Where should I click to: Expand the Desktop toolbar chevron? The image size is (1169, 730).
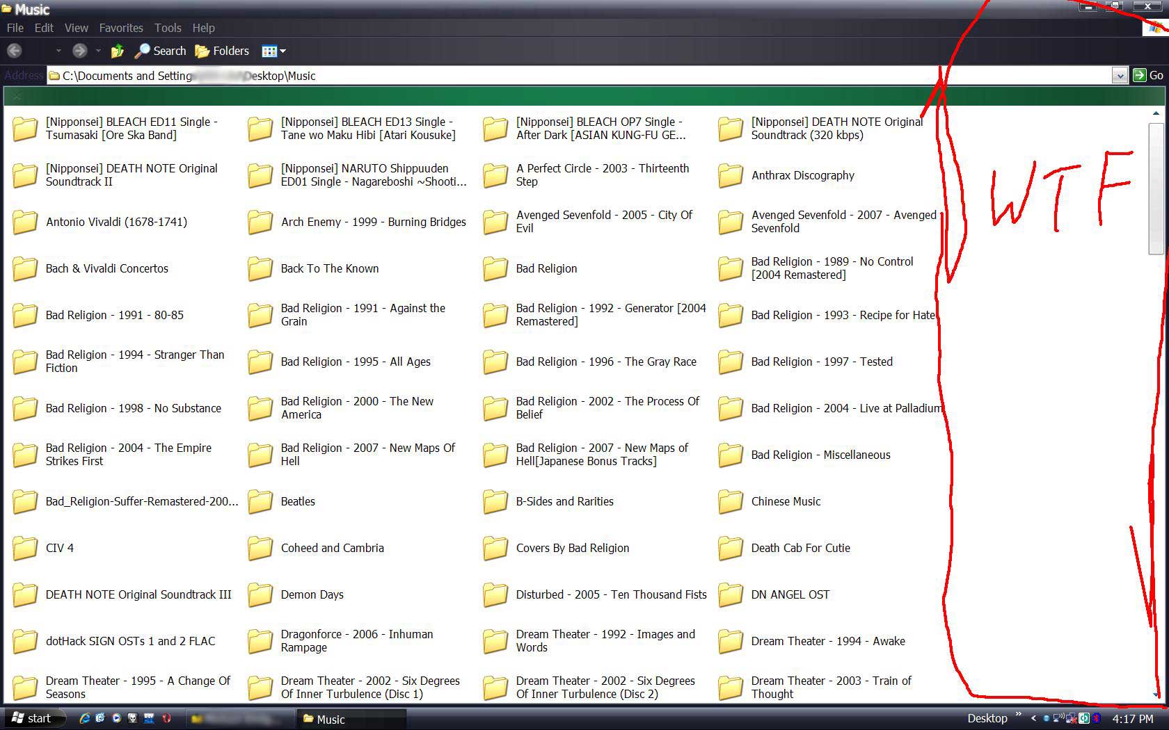pyautogui.click(x=1019, y=714)
